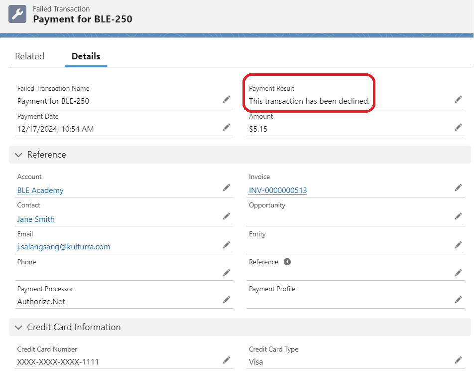Click pencil icon next to Payment Result
This screenshot has height=372, width=474.
coord(458,100)
